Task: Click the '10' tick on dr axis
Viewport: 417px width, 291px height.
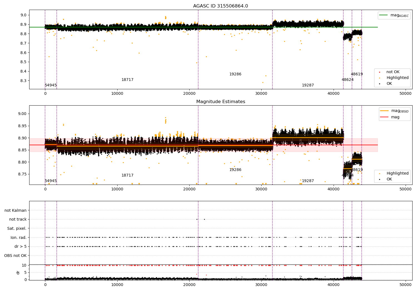Action: (24, 265)
